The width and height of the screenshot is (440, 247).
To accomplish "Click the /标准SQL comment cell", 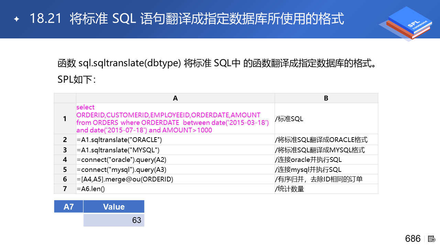I will pyautogui.click(x=289, y=119).
